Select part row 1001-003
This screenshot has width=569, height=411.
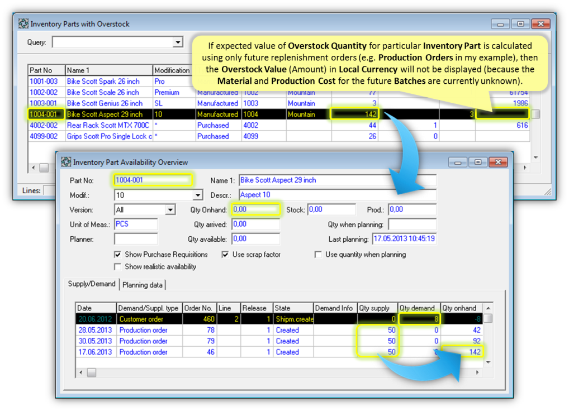279,81
